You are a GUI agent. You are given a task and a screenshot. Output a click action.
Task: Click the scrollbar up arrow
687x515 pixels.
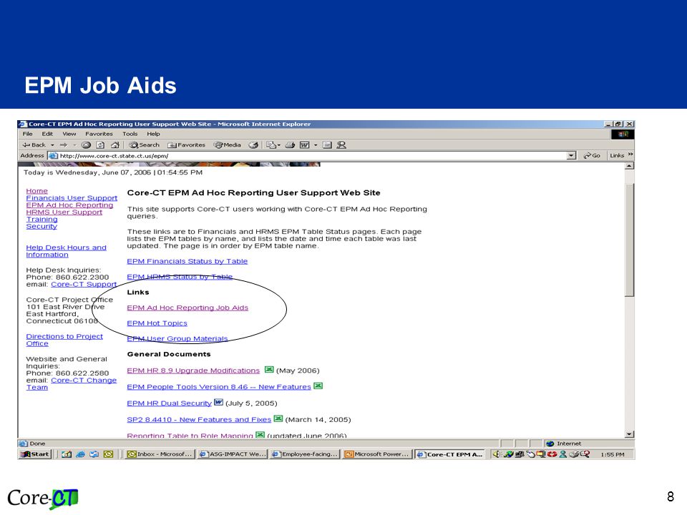pos(629,166)
